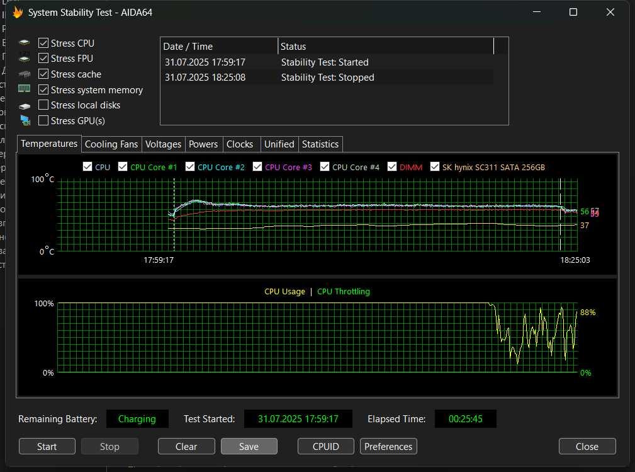Click the CPU Throttling graph label
This screenshot has width=635, height=472.
(344, 292)
